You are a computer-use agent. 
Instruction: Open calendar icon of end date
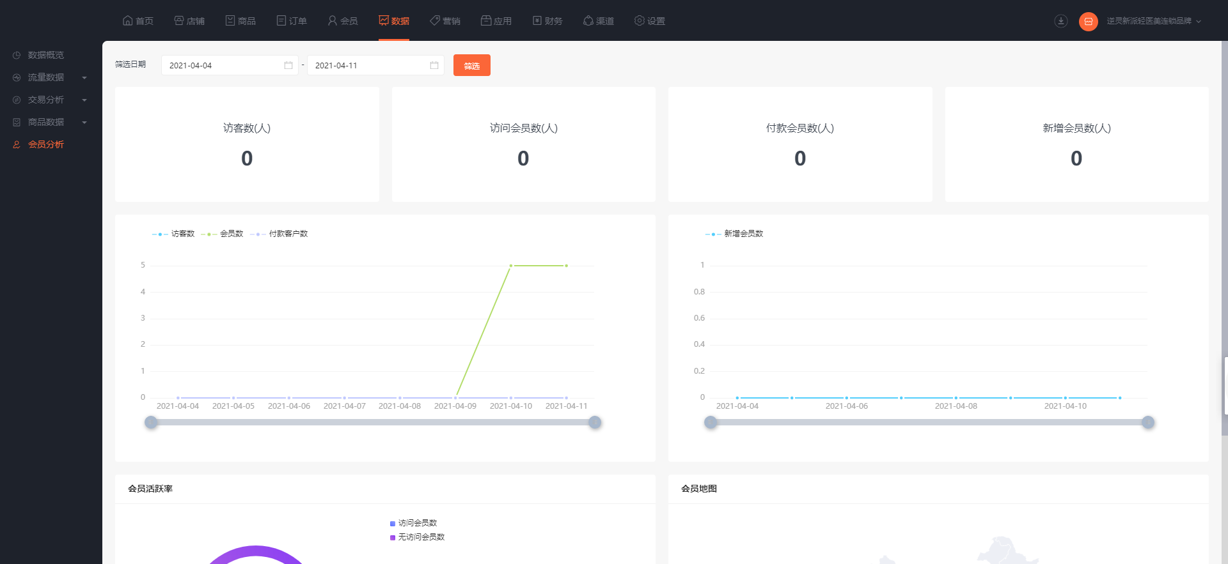434,65
